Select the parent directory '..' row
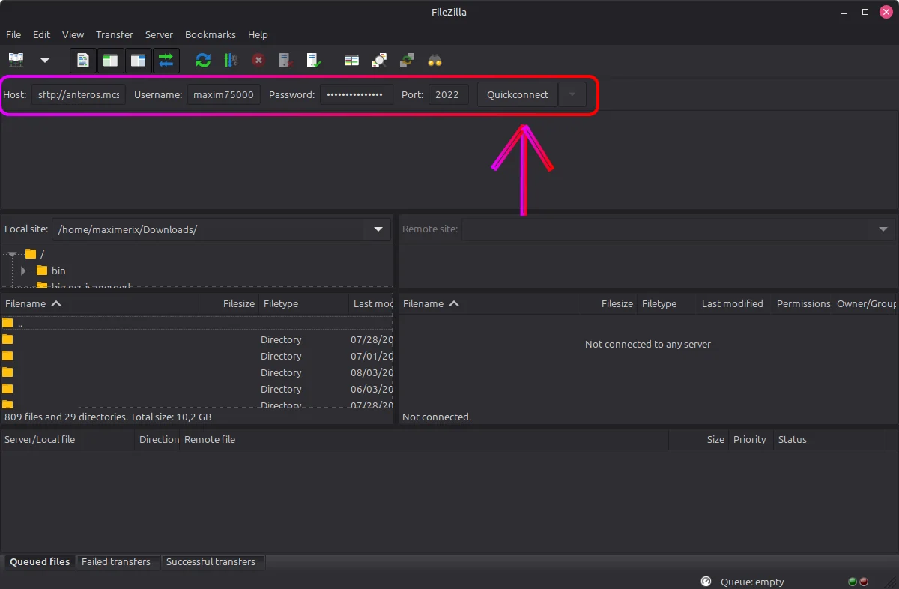The height and width of the screenshot is (589, 899). coord(197,324)
